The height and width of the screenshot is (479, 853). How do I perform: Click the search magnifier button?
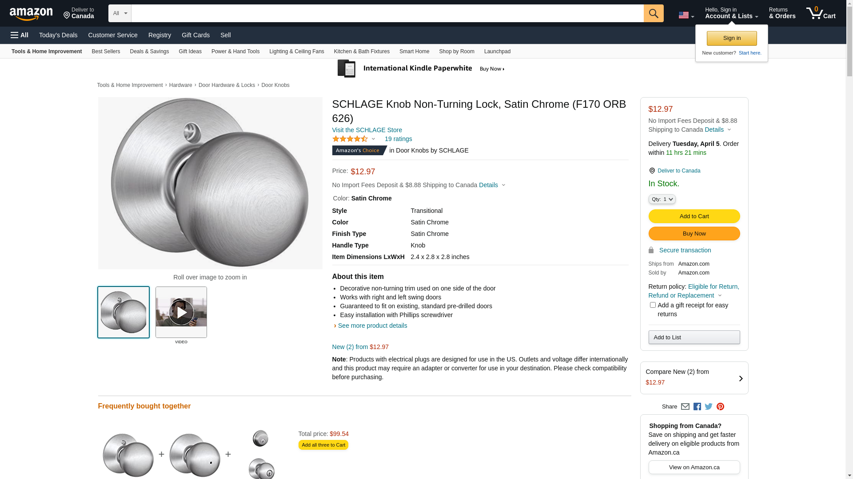point(653,13)
